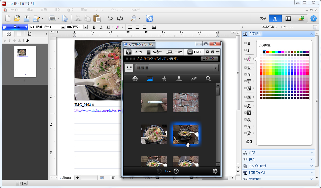Open the 10.5 font size dropdown
This screenshot has width=321, height=188.
pos(86,27)
